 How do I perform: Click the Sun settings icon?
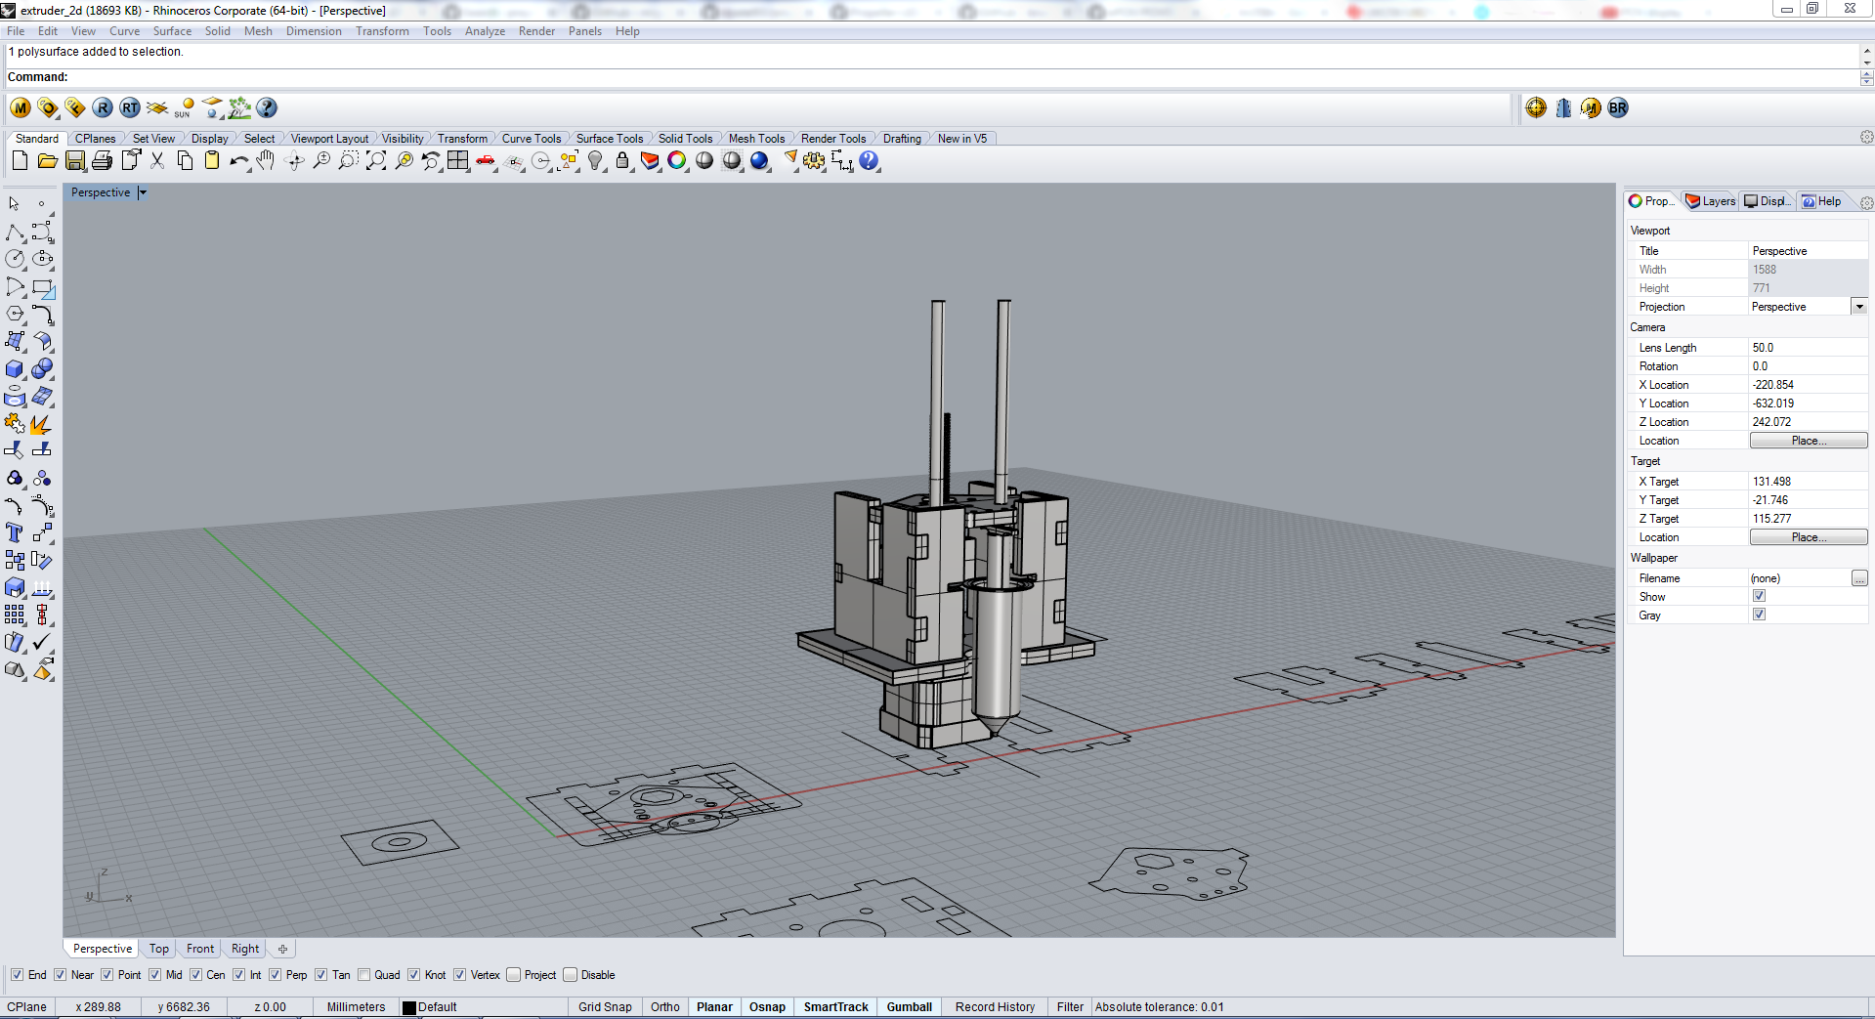pos(185,108)
